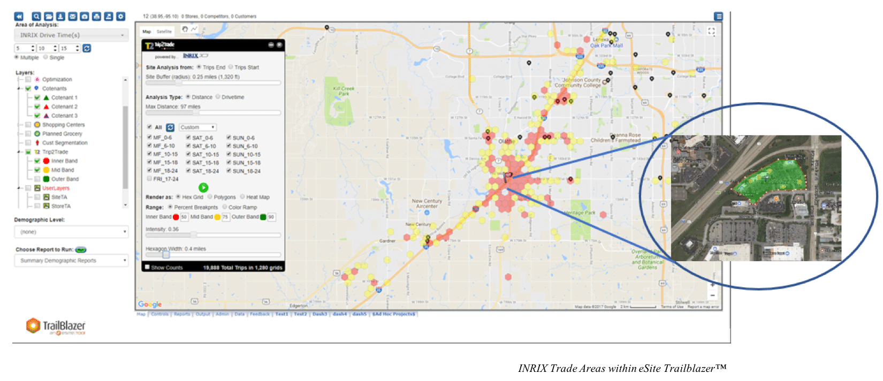
Task: Click the Max Distance slider
Action: [x=213, y=113]
